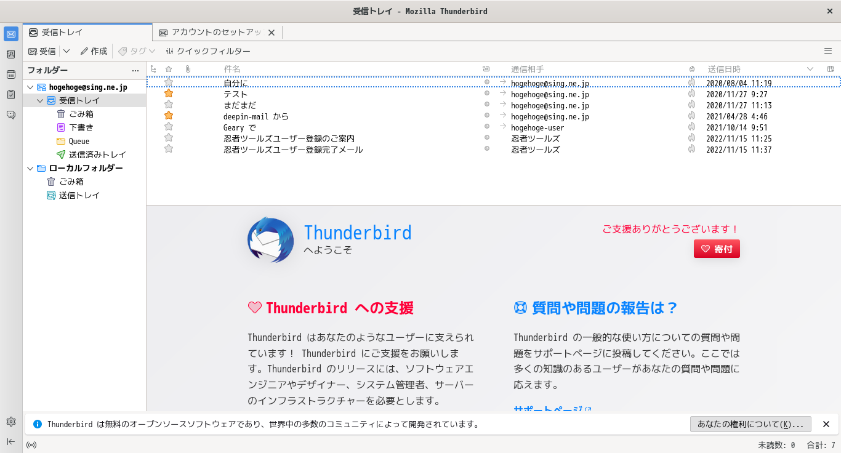Switch to 受信トレイ tab
Image resolution: width=841 pixels, height=453 pixels.
pyautogui.click(x=87, y=33)
